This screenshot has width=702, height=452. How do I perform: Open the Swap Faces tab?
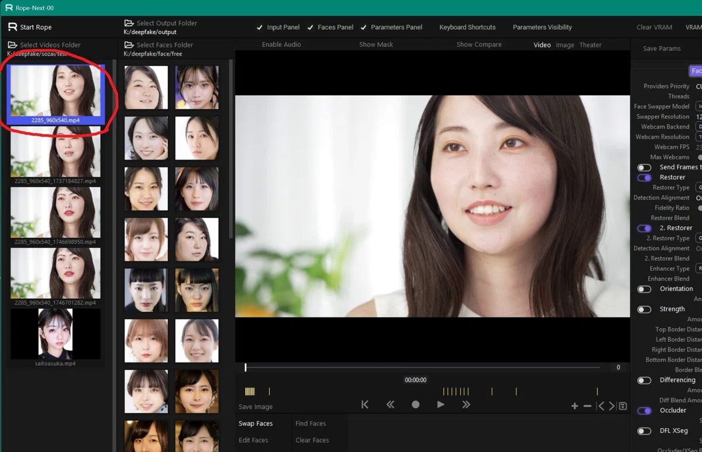click(x=256, y=423)
